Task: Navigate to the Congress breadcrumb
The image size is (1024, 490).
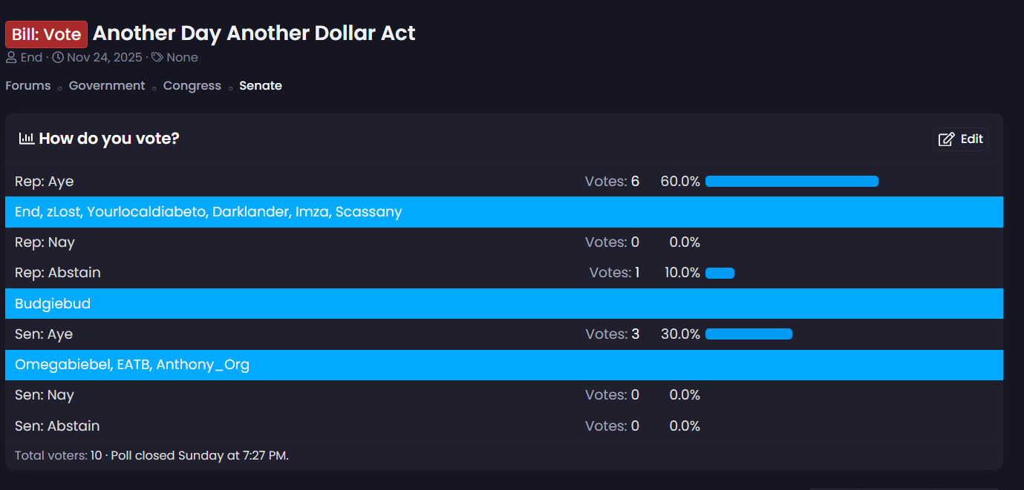Action: [192, 86]
